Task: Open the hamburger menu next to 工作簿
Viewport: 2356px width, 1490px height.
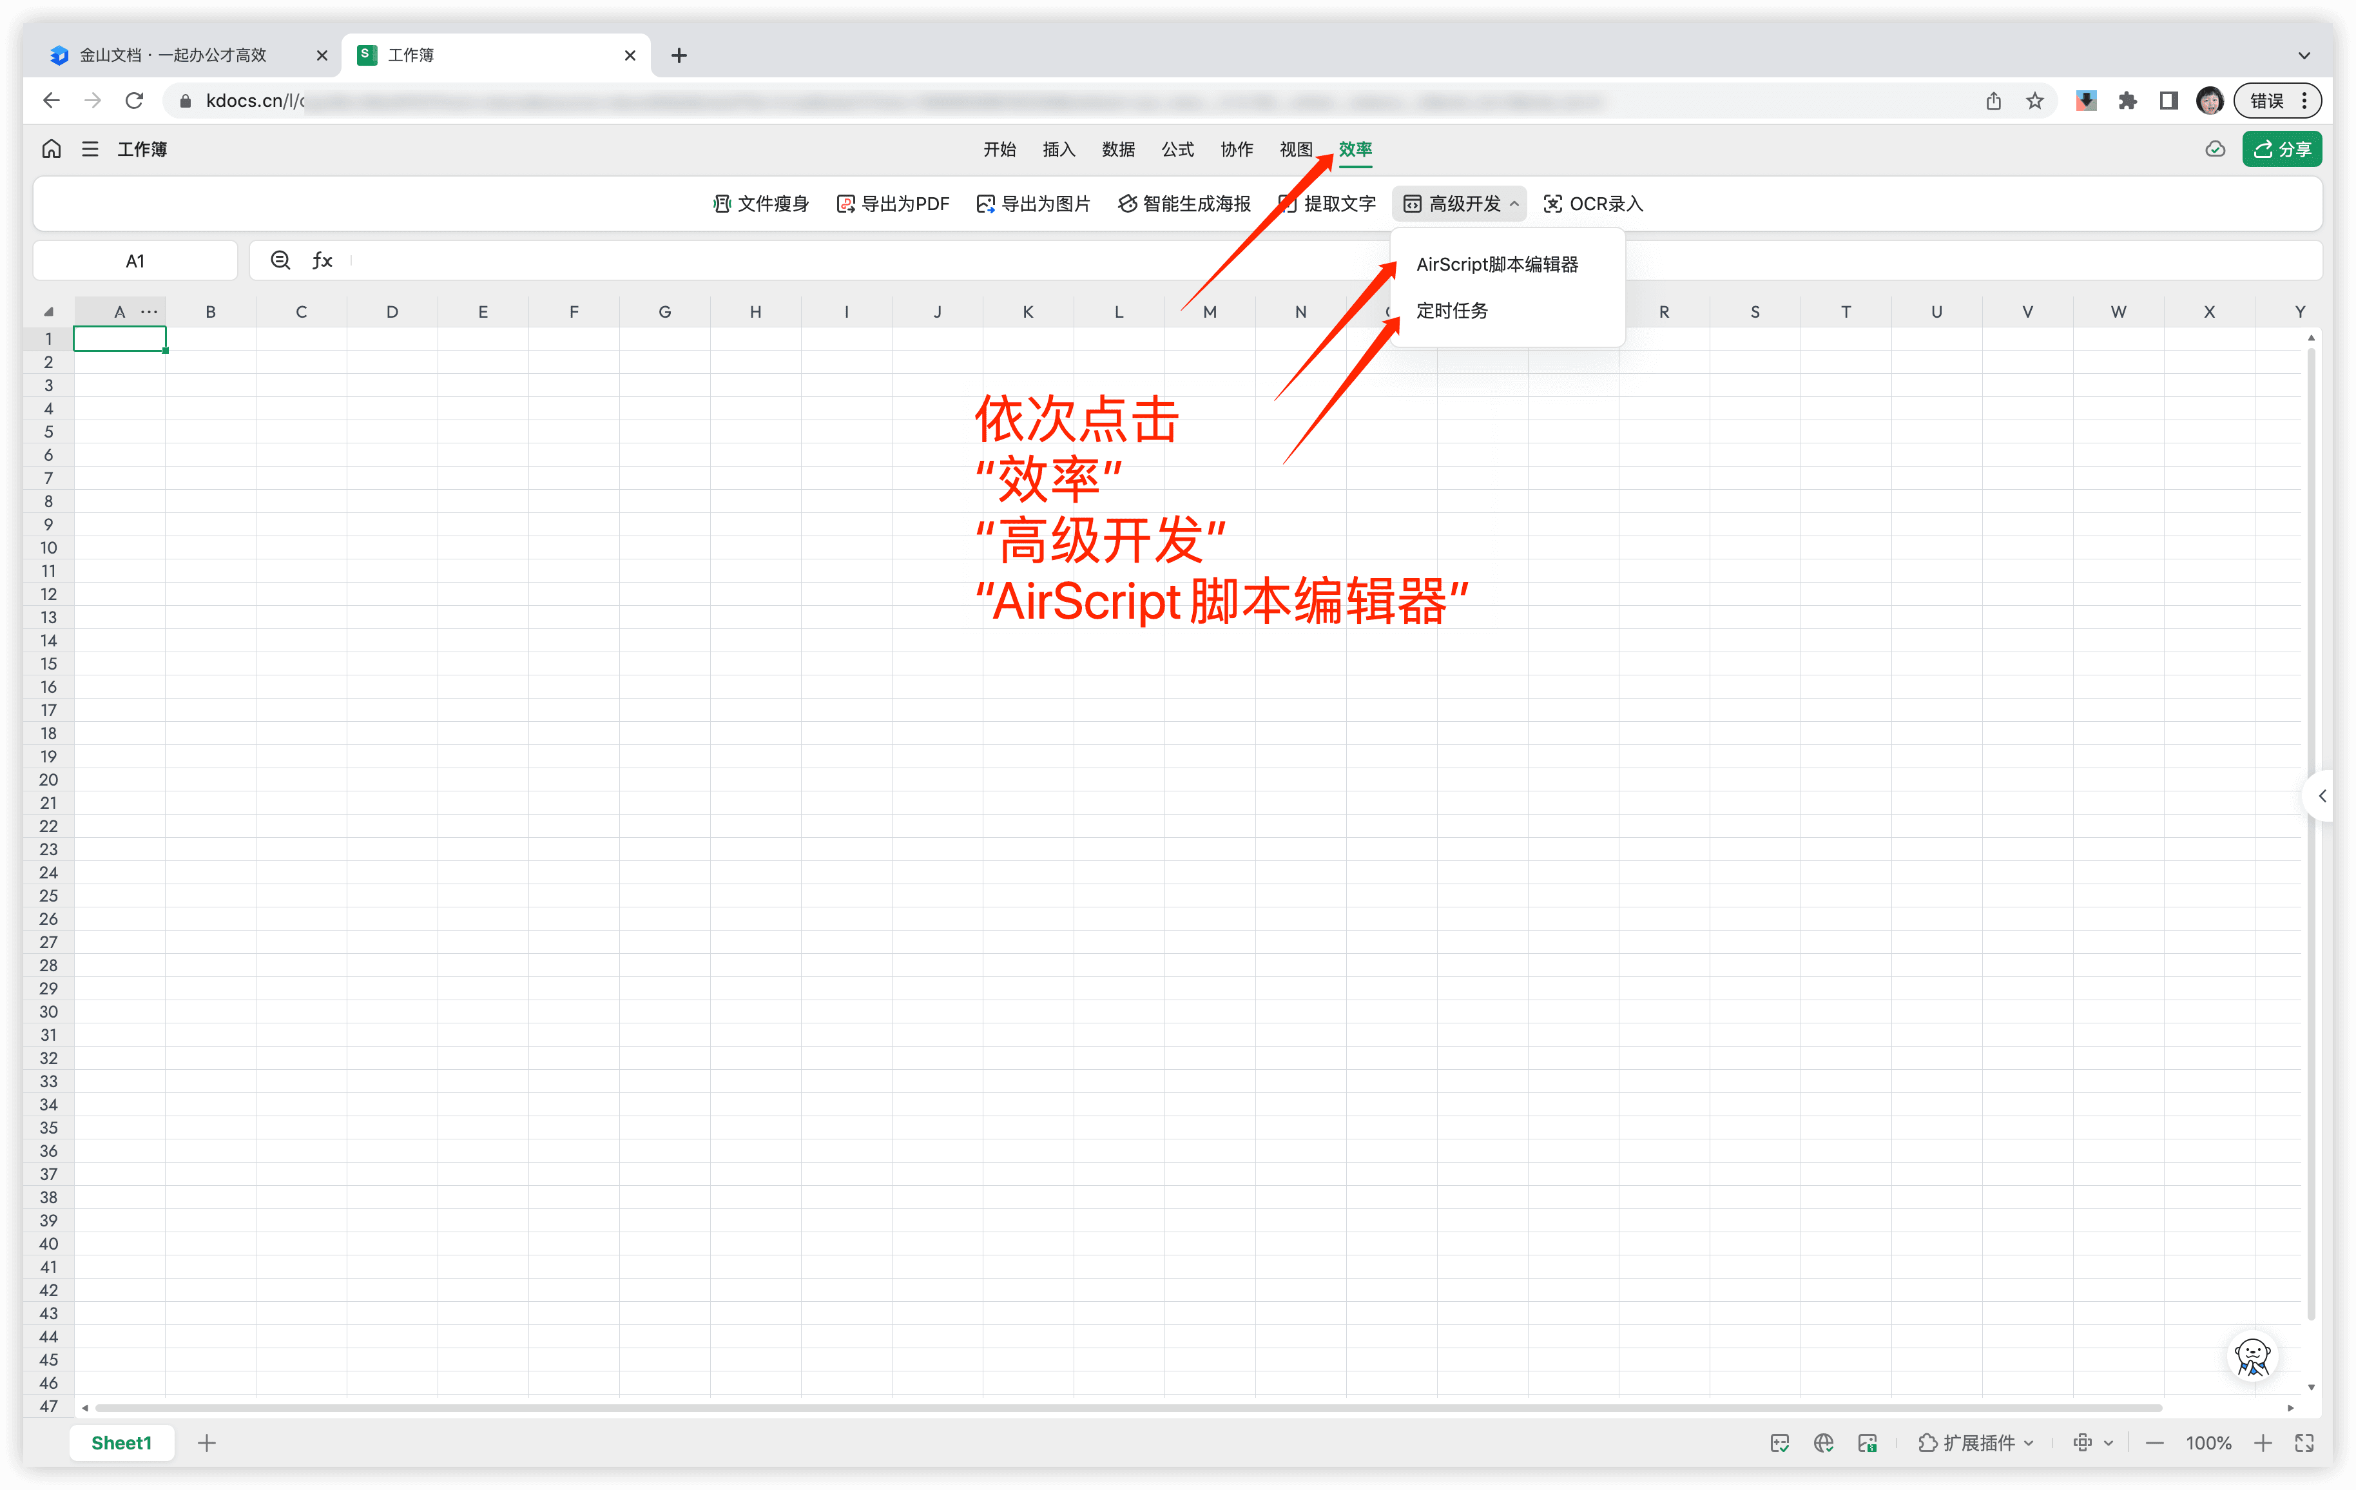Action: coord(90,149)
